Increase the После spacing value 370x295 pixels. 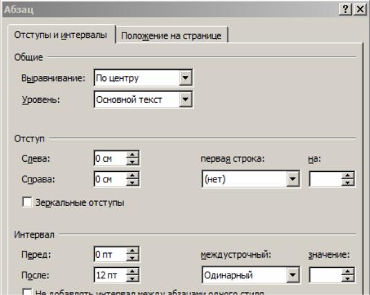tap(132, 272)
